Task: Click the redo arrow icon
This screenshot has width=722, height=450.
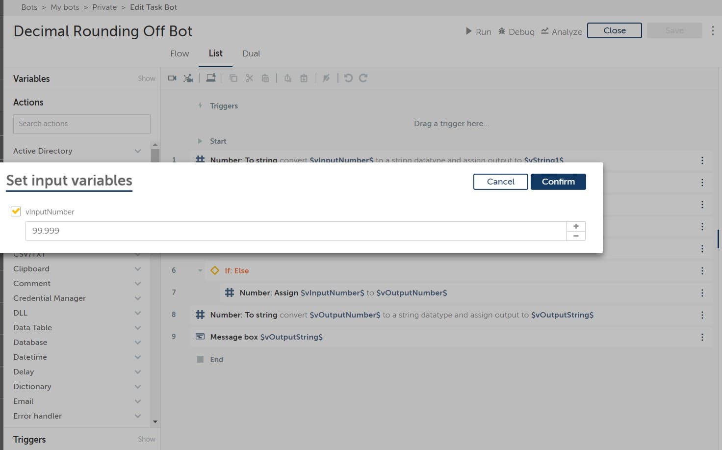Action: (x=363, y=78)
